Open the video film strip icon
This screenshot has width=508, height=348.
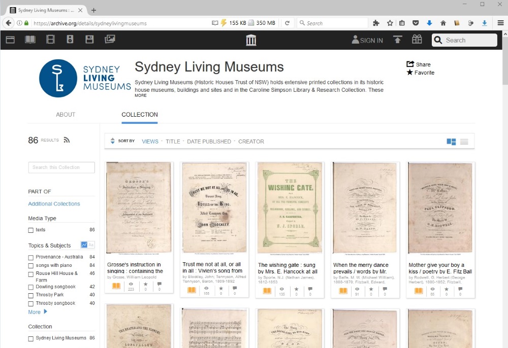click(x=50, y=40)
